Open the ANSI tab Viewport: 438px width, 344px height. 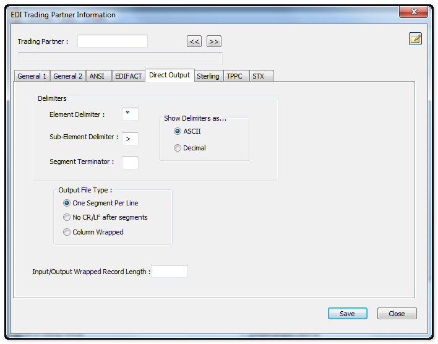pos(97,76)
